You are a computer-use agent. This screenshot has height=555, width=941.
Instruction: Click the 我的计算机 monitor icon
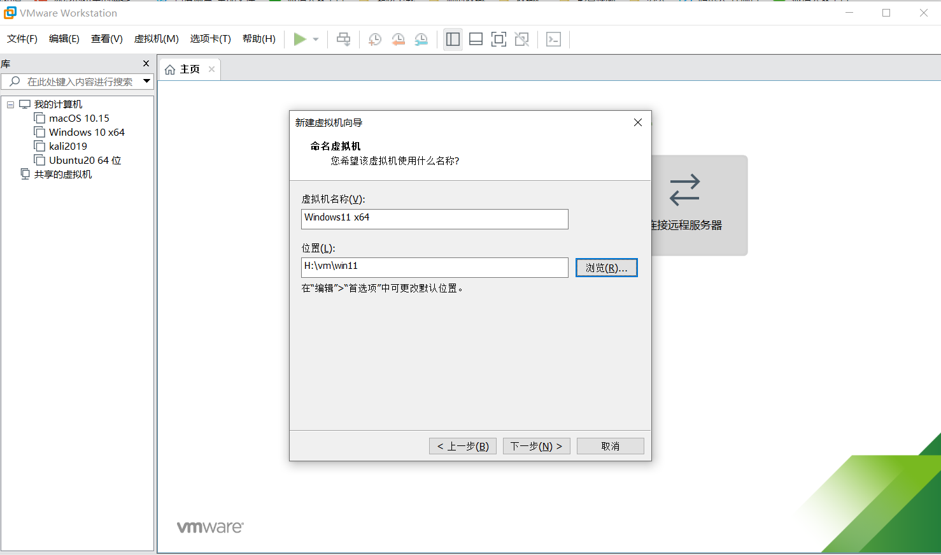(25, 105)
